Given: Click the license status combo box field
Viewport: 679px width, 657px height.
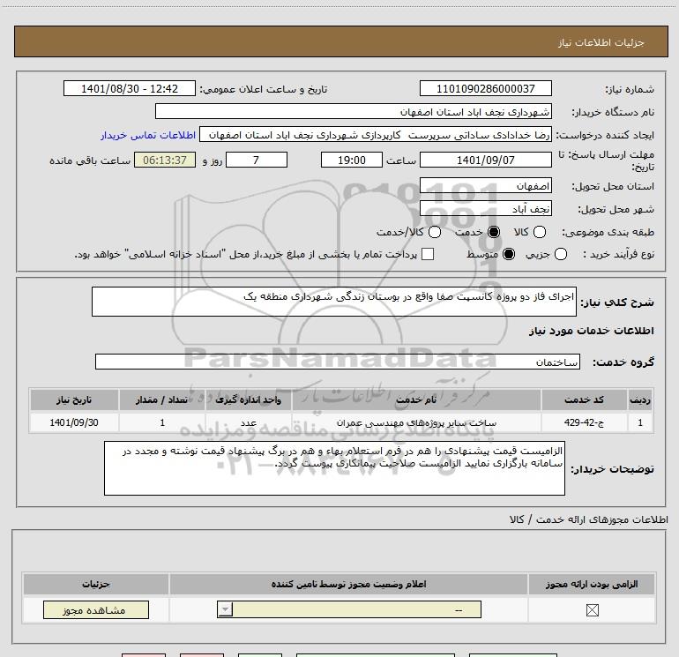Looking at the screenshot, I should (x=349, y=609).
